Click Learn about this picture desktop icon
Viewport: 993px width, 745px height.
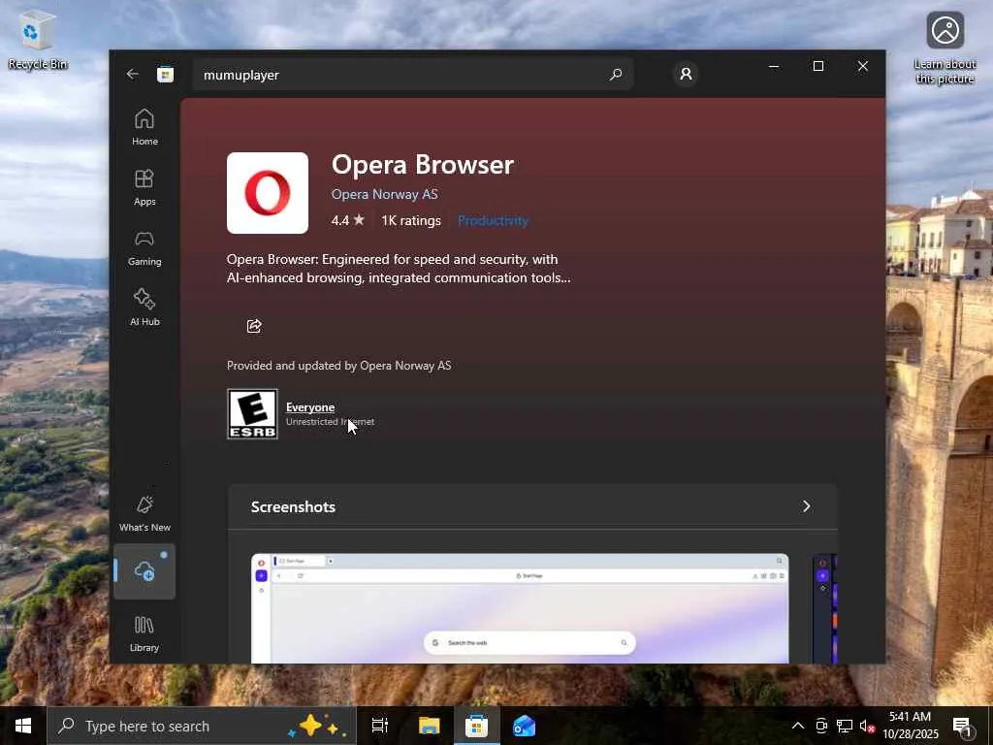point(945,49)
